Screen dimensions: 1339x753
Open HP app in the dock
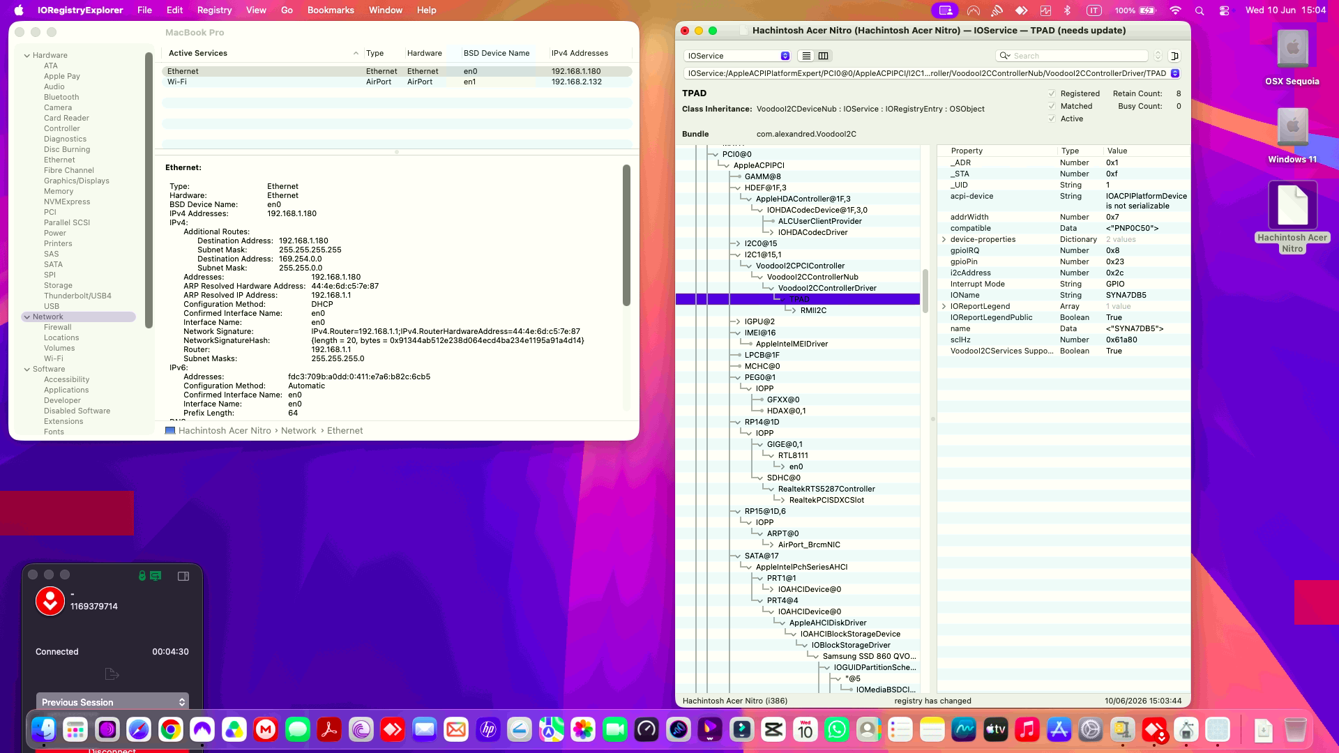click(x=488, y=729)
